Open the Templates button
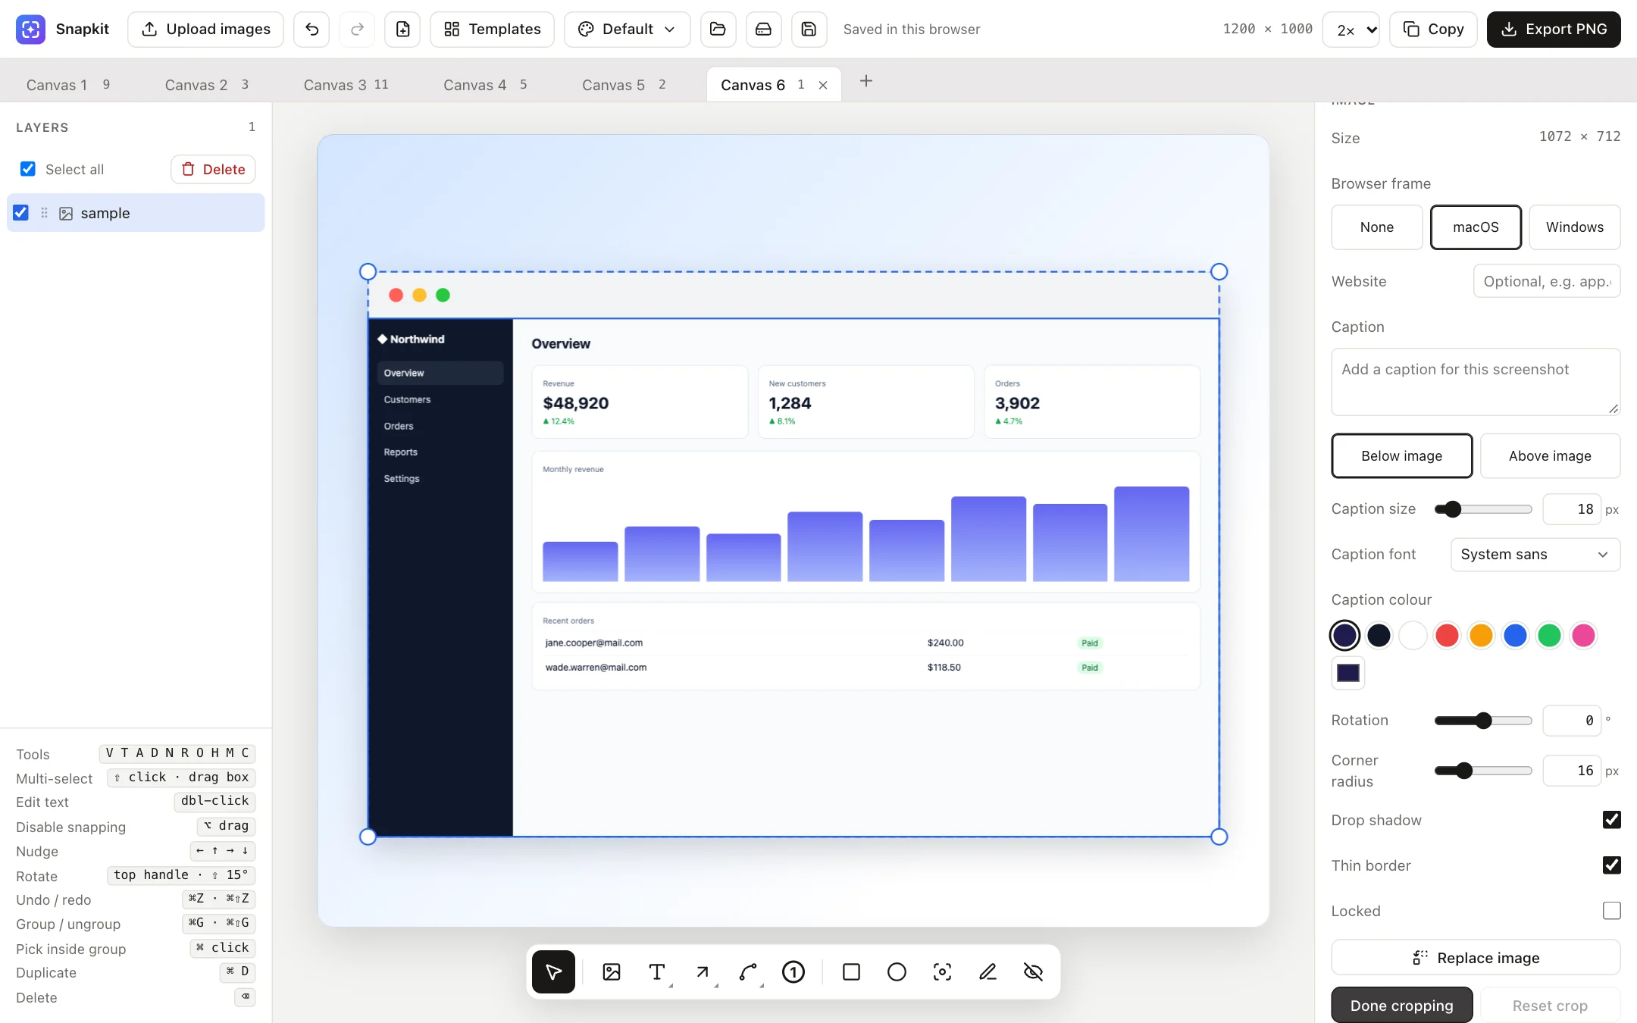The height and width of the screenshot is (1023, 1637). [492, 29]
